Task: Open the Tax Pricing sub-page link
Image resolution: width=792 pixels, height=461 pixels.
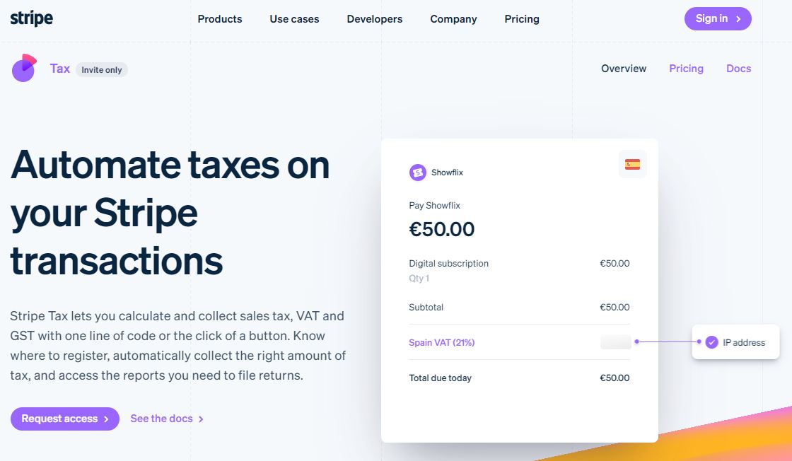Action: [687, 69]
